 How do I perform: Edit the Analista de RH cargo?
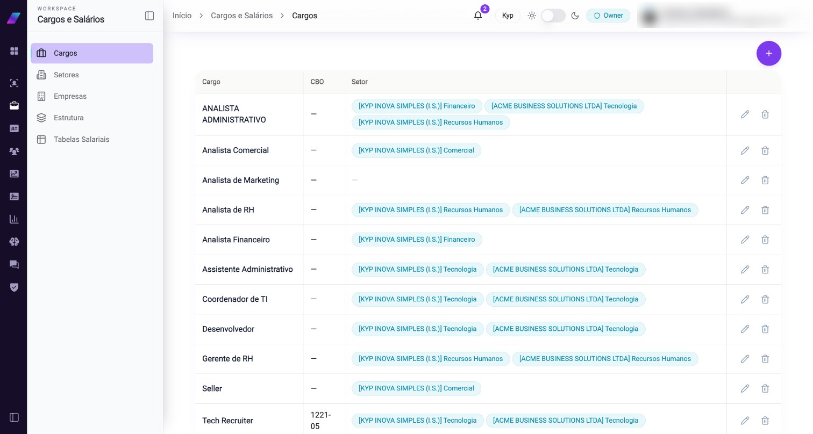pyautogui.click(x=745, y=210)
